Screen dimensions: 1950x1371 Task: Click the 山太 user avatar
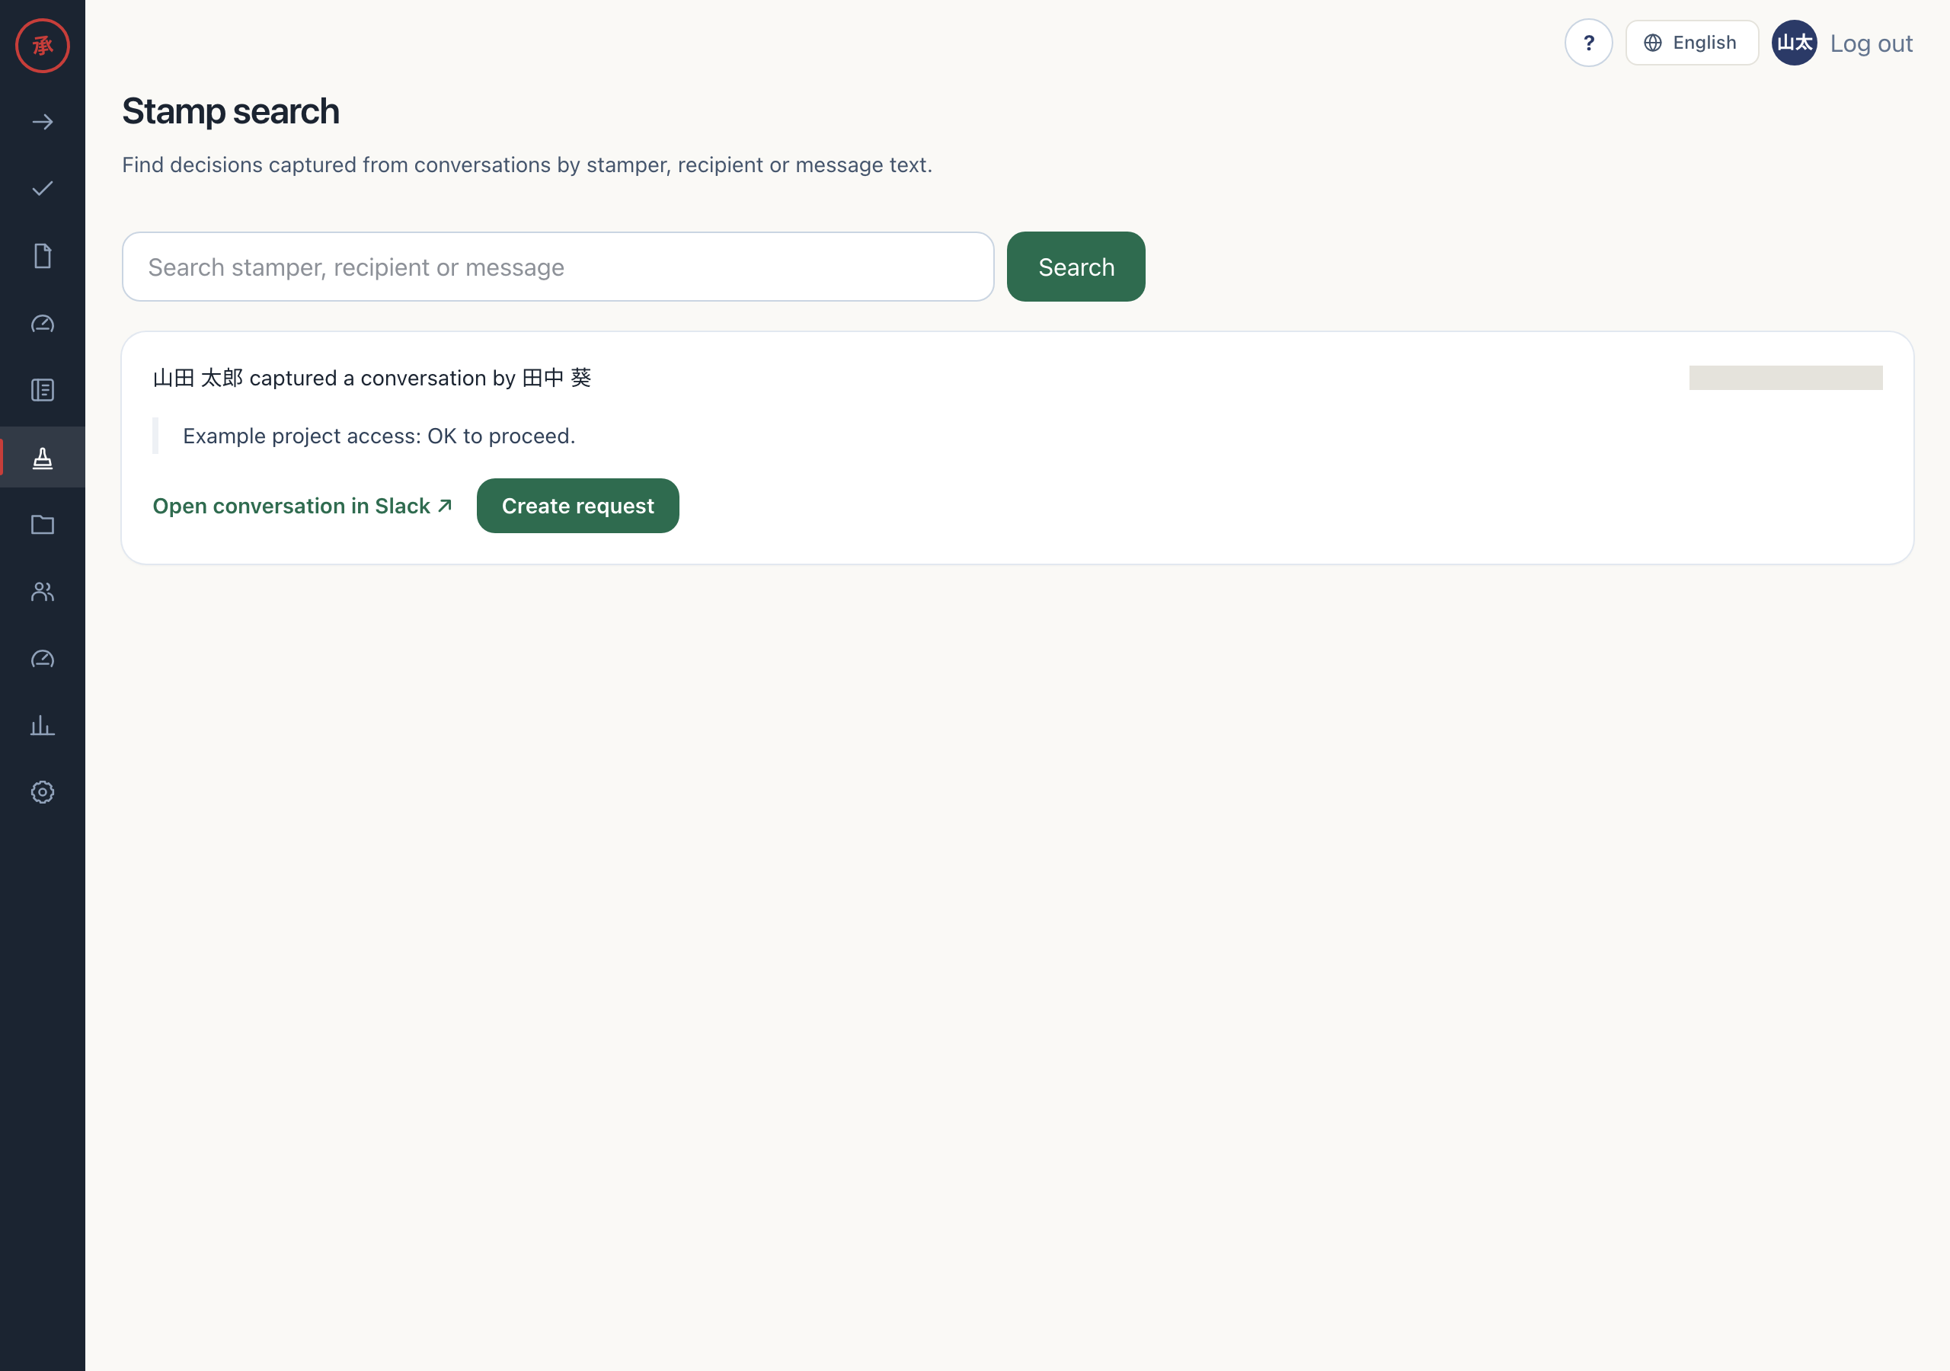1794,43
